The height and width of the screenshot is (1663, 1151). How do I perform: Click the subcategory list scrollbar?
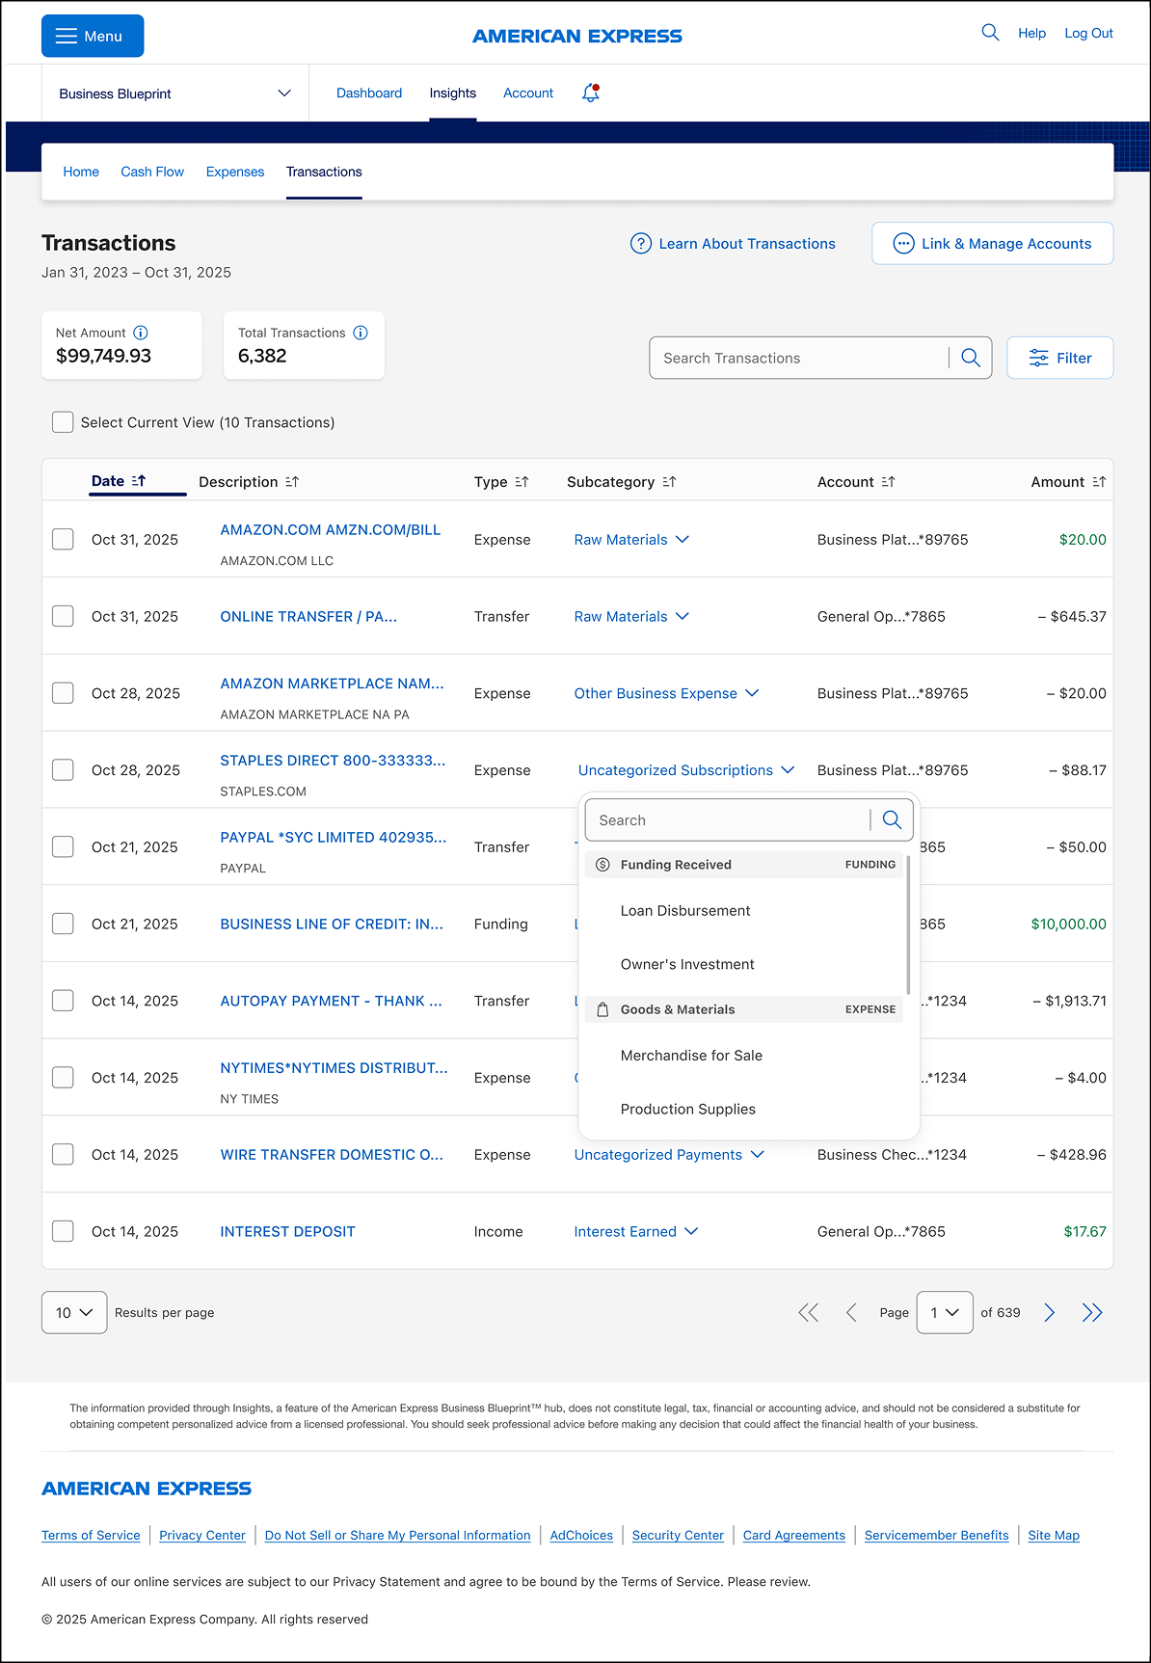(x=908, y=925)
